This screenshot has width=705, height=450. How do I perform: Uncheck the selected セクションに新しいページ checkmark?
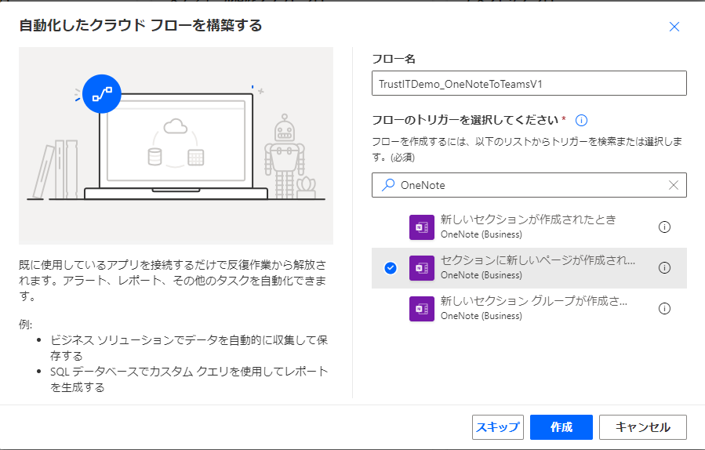click(391, 267)
